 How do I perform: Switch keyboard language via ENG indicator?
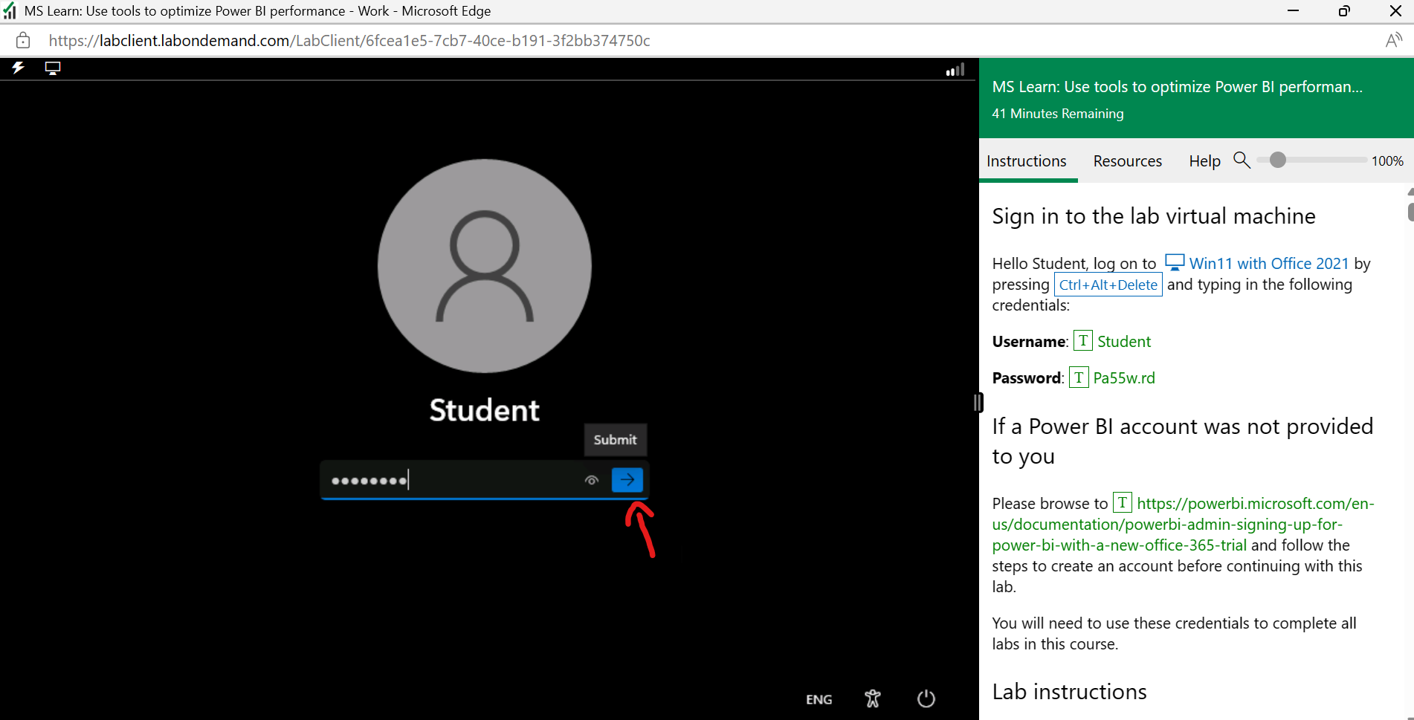(x=819, y=699)
